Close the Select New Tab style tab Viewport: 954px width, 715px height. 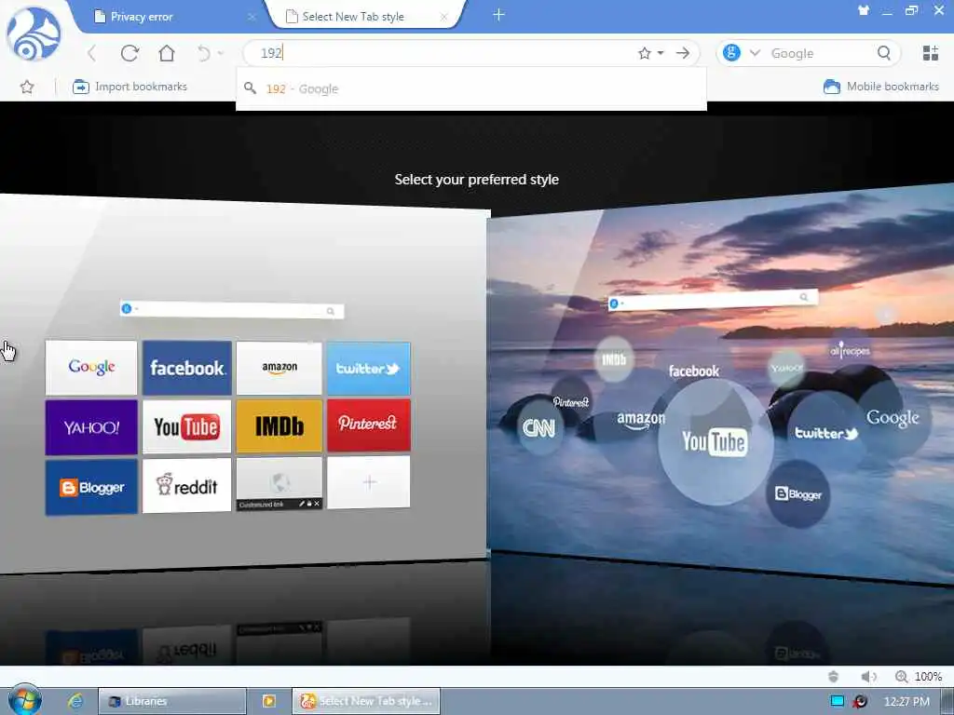click(x=444, y=17)
